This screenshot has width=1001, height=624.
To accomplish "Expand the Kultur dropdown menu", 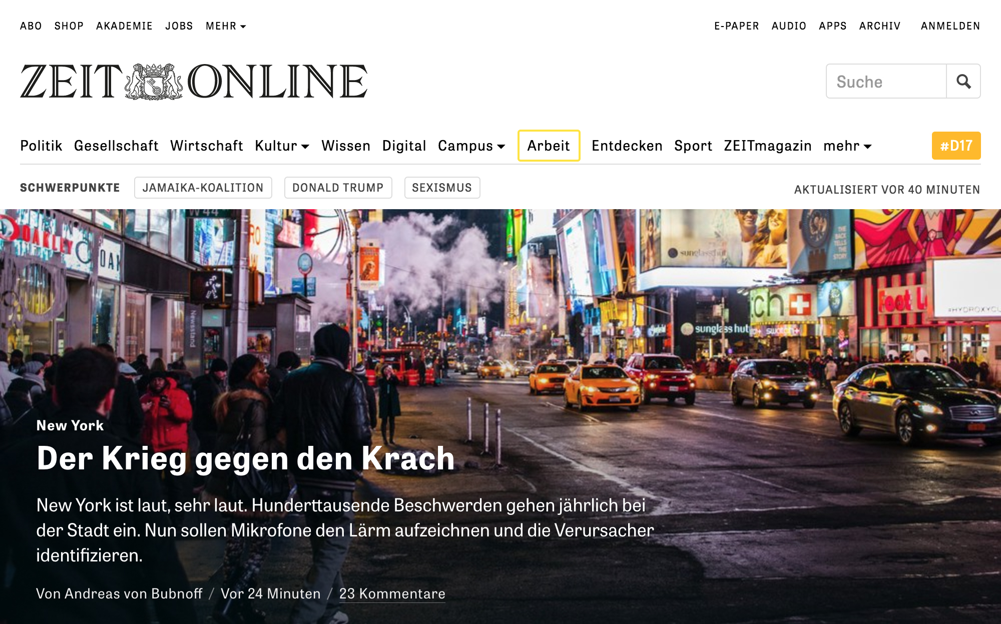I will [x=282, y=146].
